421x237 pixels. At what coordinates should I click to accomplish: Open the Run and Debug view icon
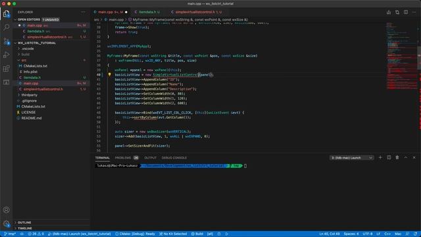pos(6,55)
